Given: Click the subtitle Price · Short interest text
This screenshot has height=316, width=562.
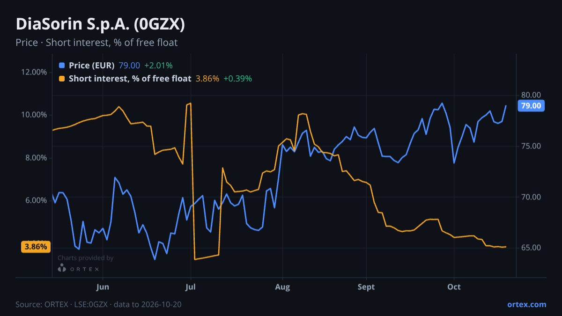Looking at the screenshot, I should [x=96, y=43].
